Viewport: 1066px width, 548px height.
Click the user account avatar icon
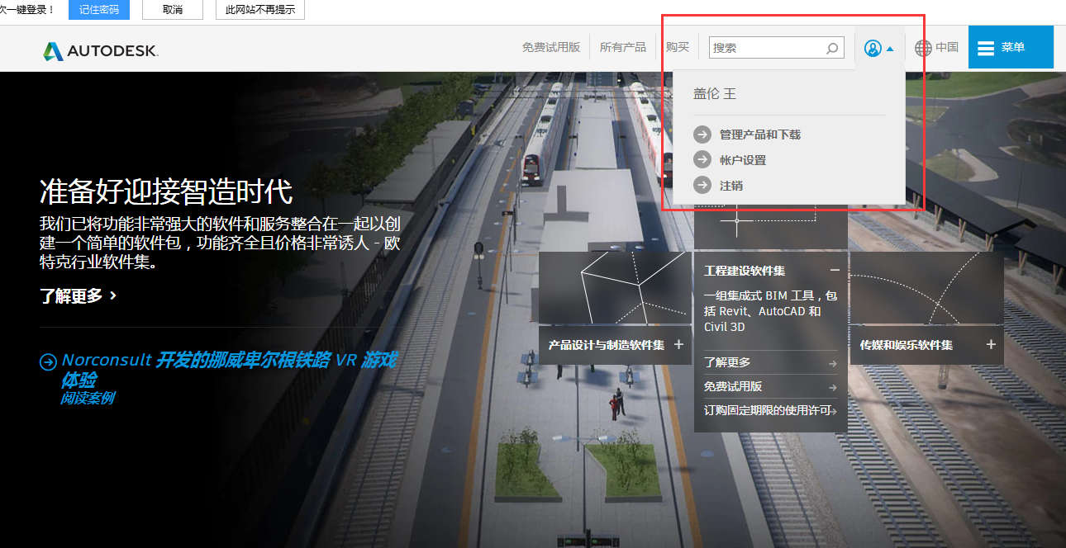click(873, 48)
